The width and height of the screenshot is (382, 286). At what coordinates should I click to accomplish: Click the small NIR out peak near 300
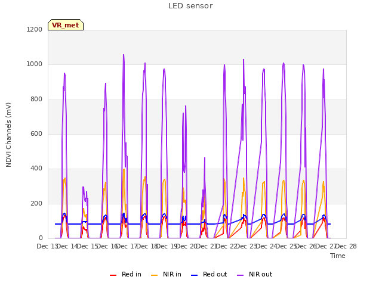coord(84,187)
